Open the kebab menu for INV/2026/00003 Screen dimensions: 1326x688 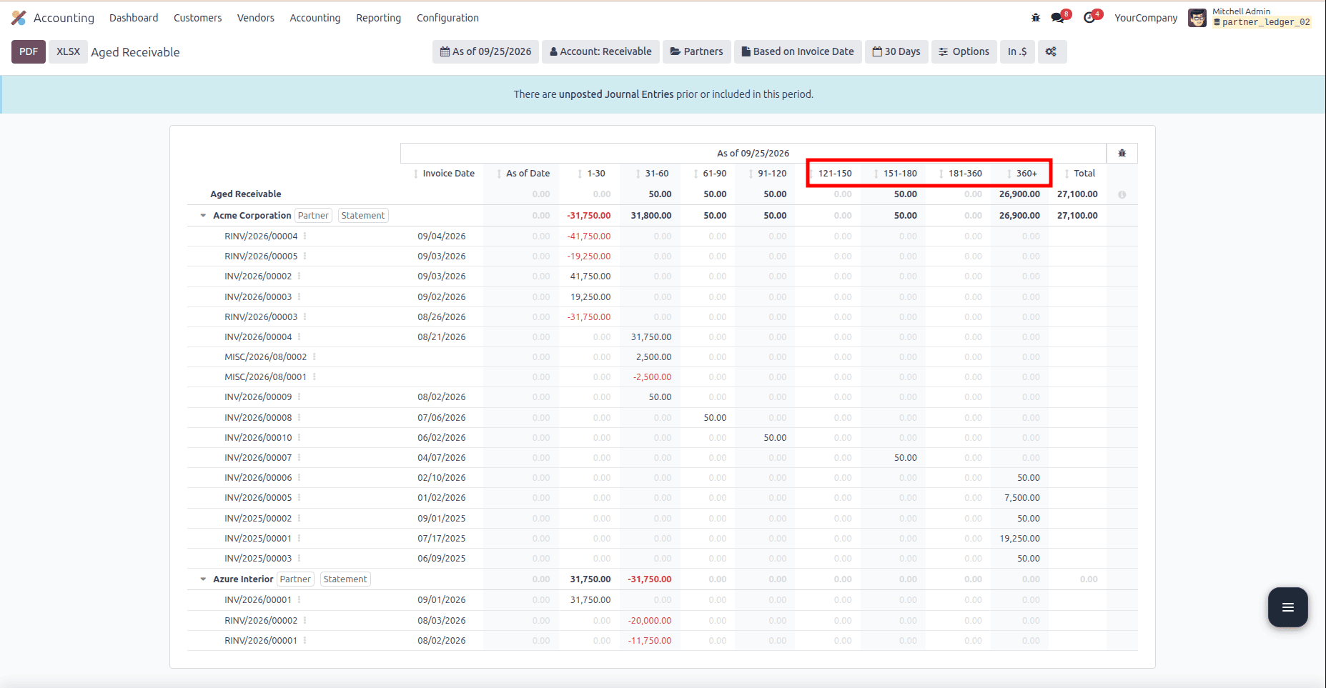300,296
